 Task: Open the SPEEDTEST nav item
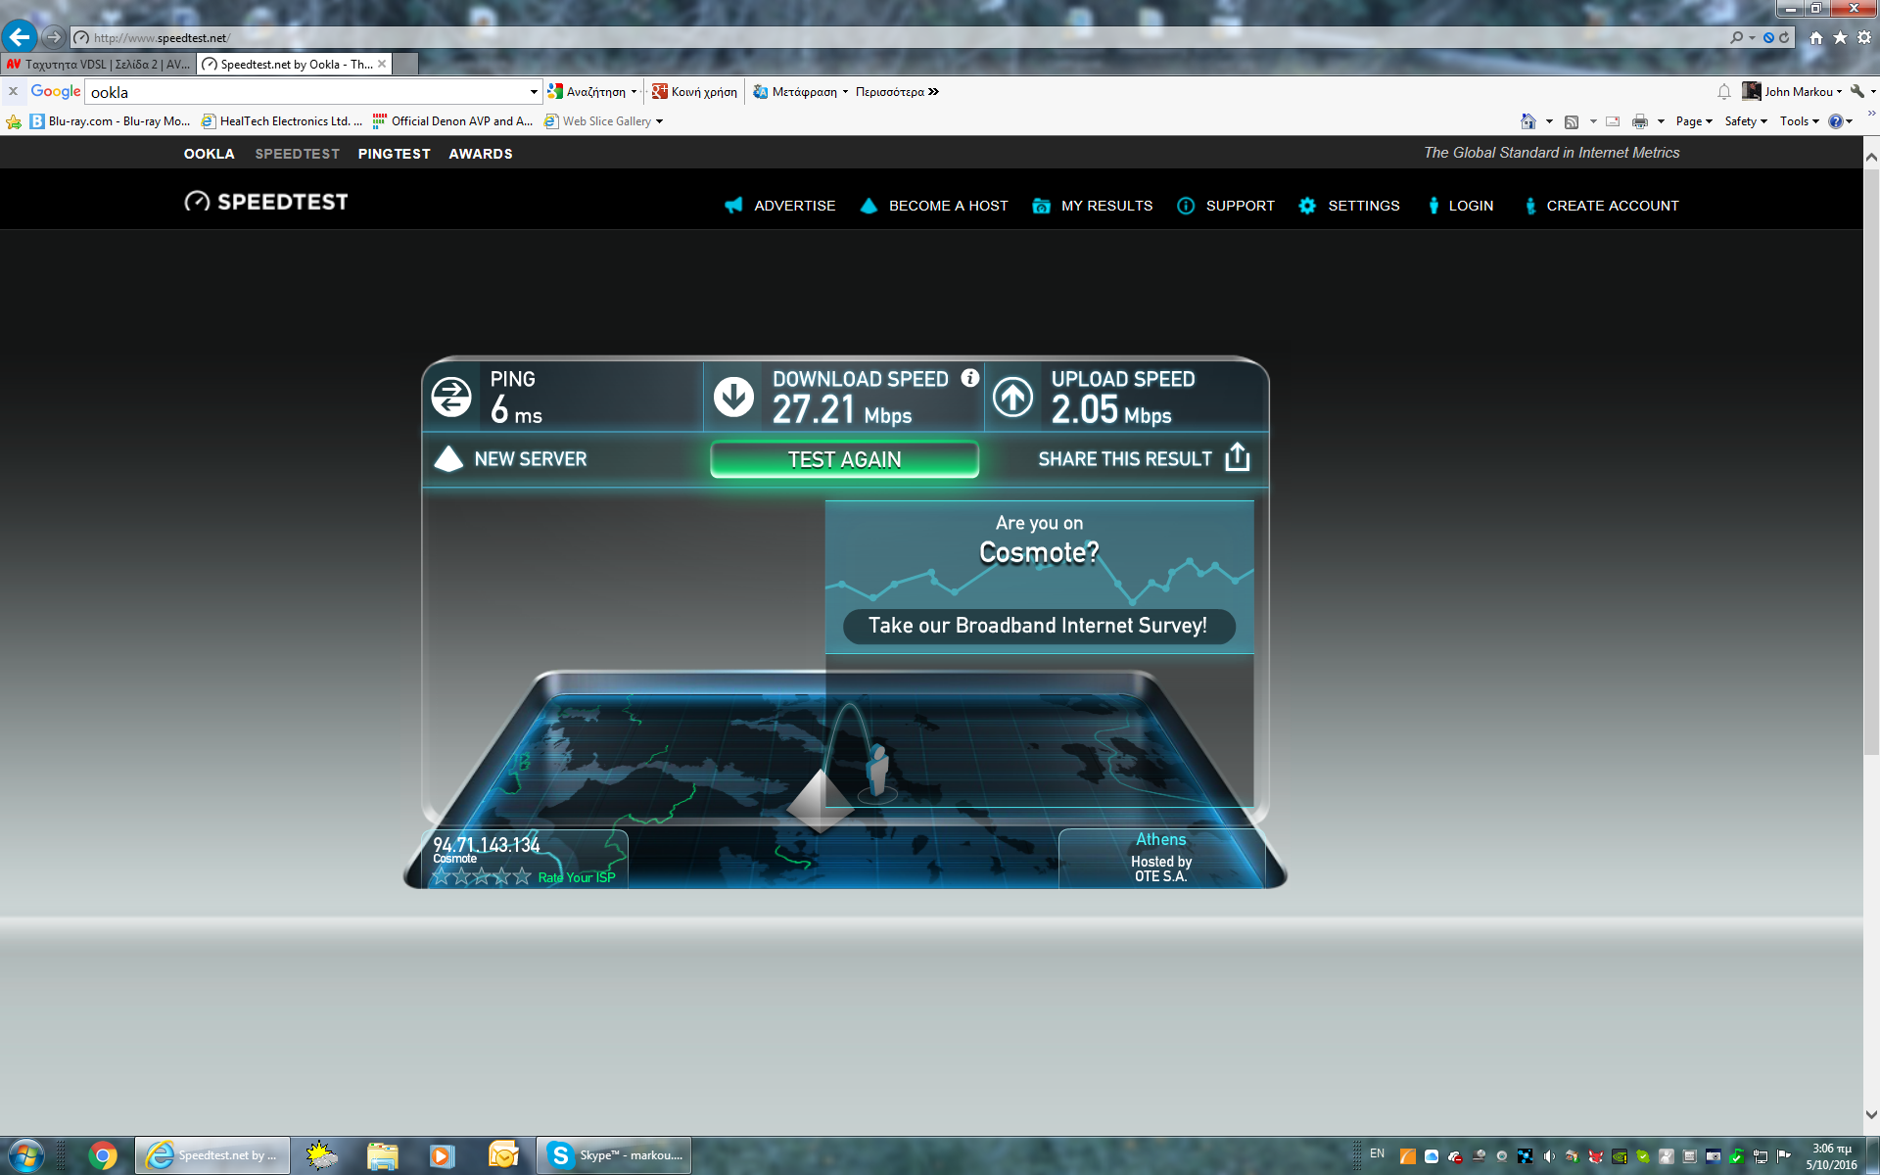(298, 154)
